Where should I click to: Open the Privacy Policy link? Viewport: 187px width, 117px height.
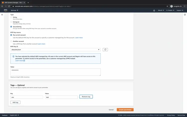pyautogui.click(x=171, y=115)
